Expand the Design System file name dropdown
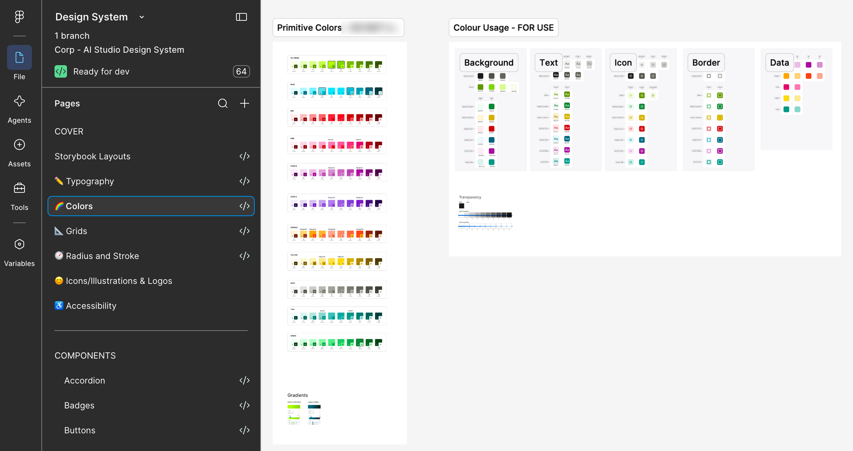This screenshot has height=451, width=853. 142,17
